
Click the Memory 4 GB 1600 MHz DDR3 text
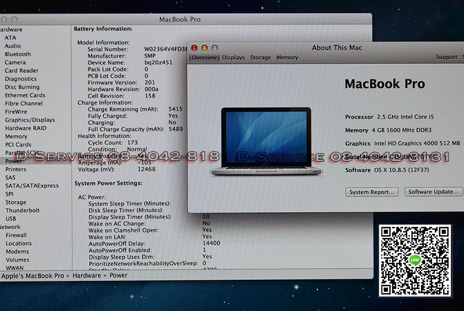tap(388, 130)
